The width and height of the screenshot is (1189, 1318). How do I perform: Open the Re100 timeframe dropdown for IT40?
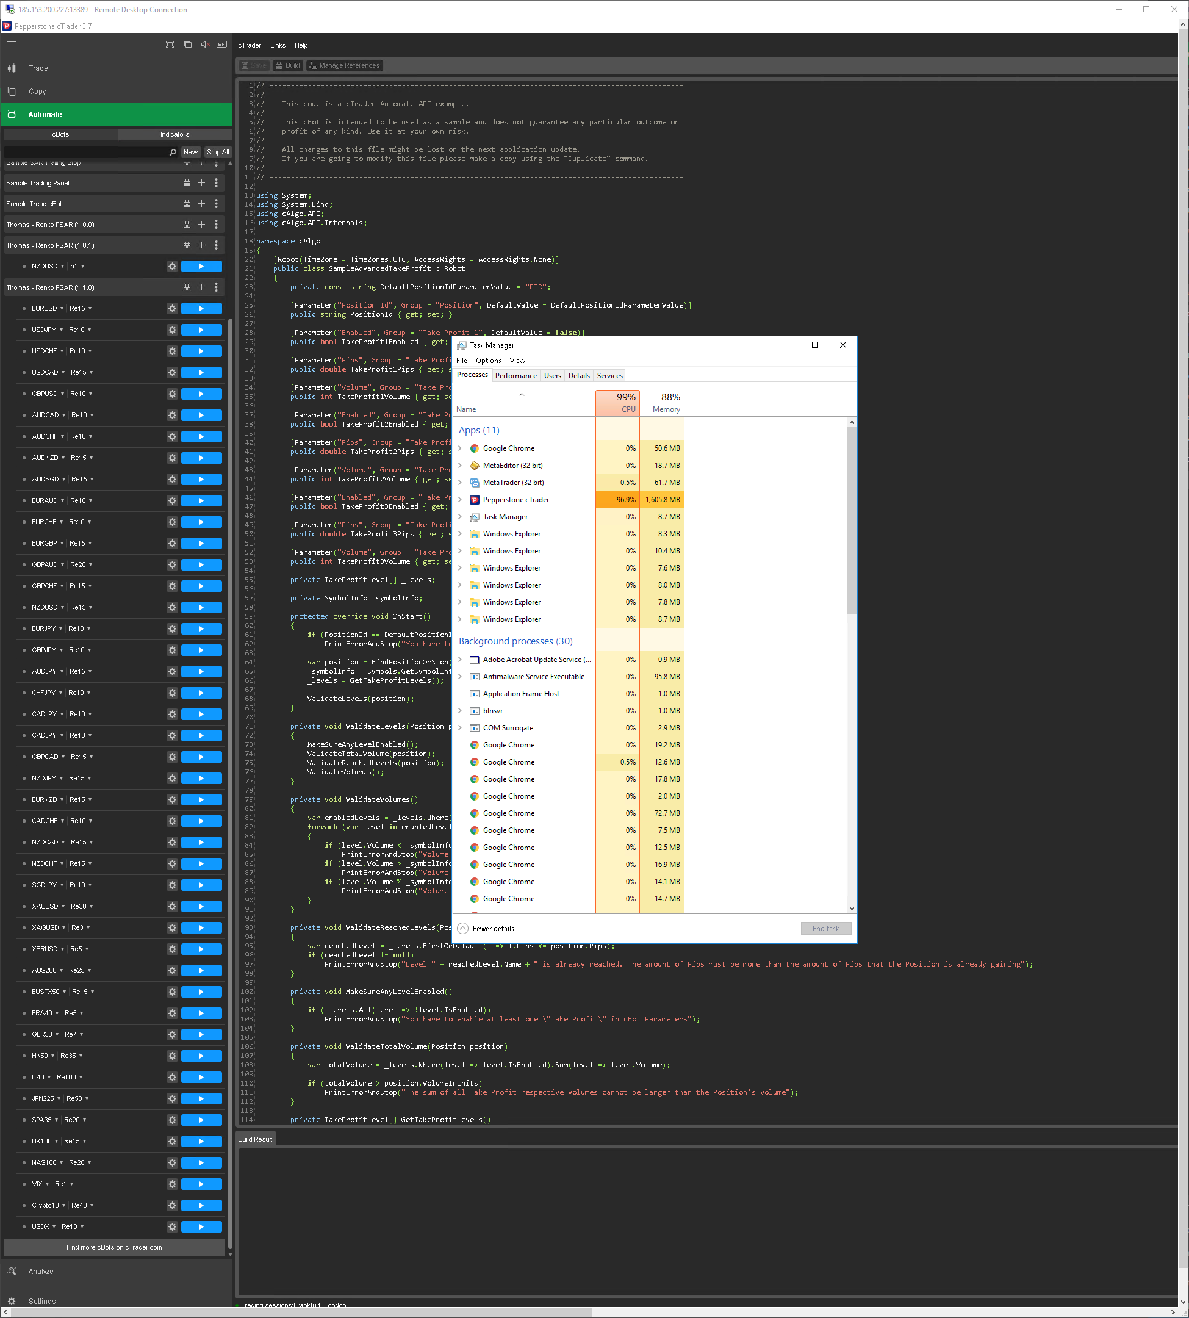70,1077
